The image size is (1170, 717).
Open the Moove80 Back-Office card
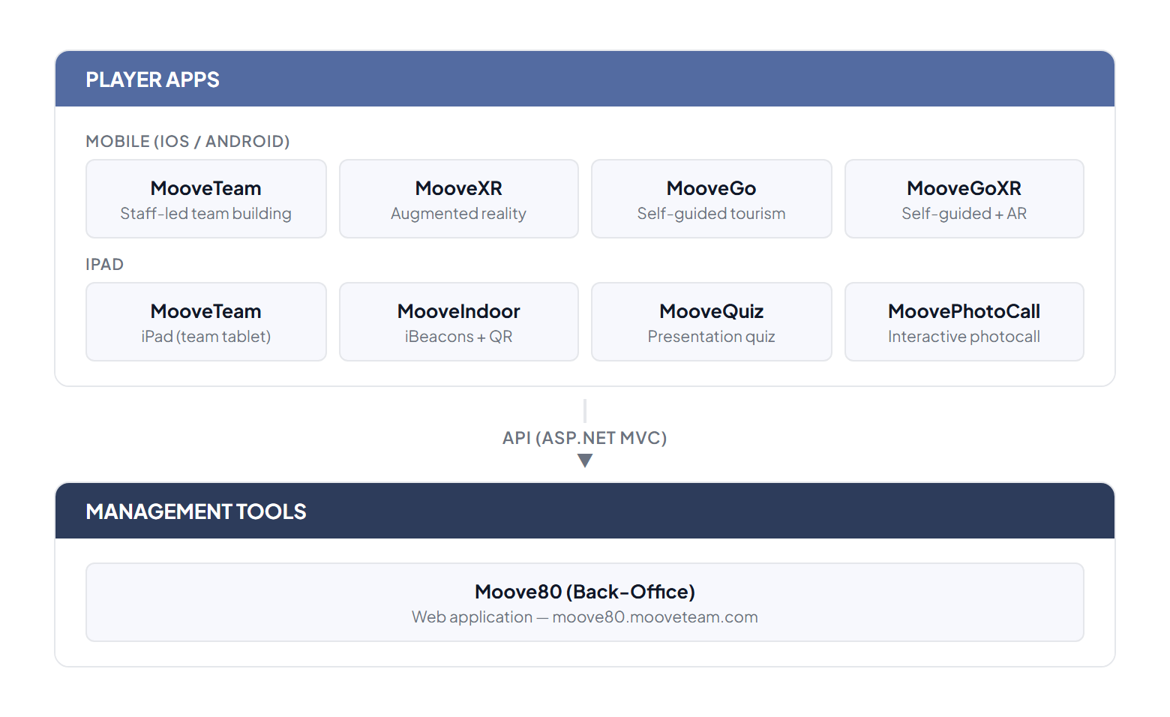[x=584, y=602]
